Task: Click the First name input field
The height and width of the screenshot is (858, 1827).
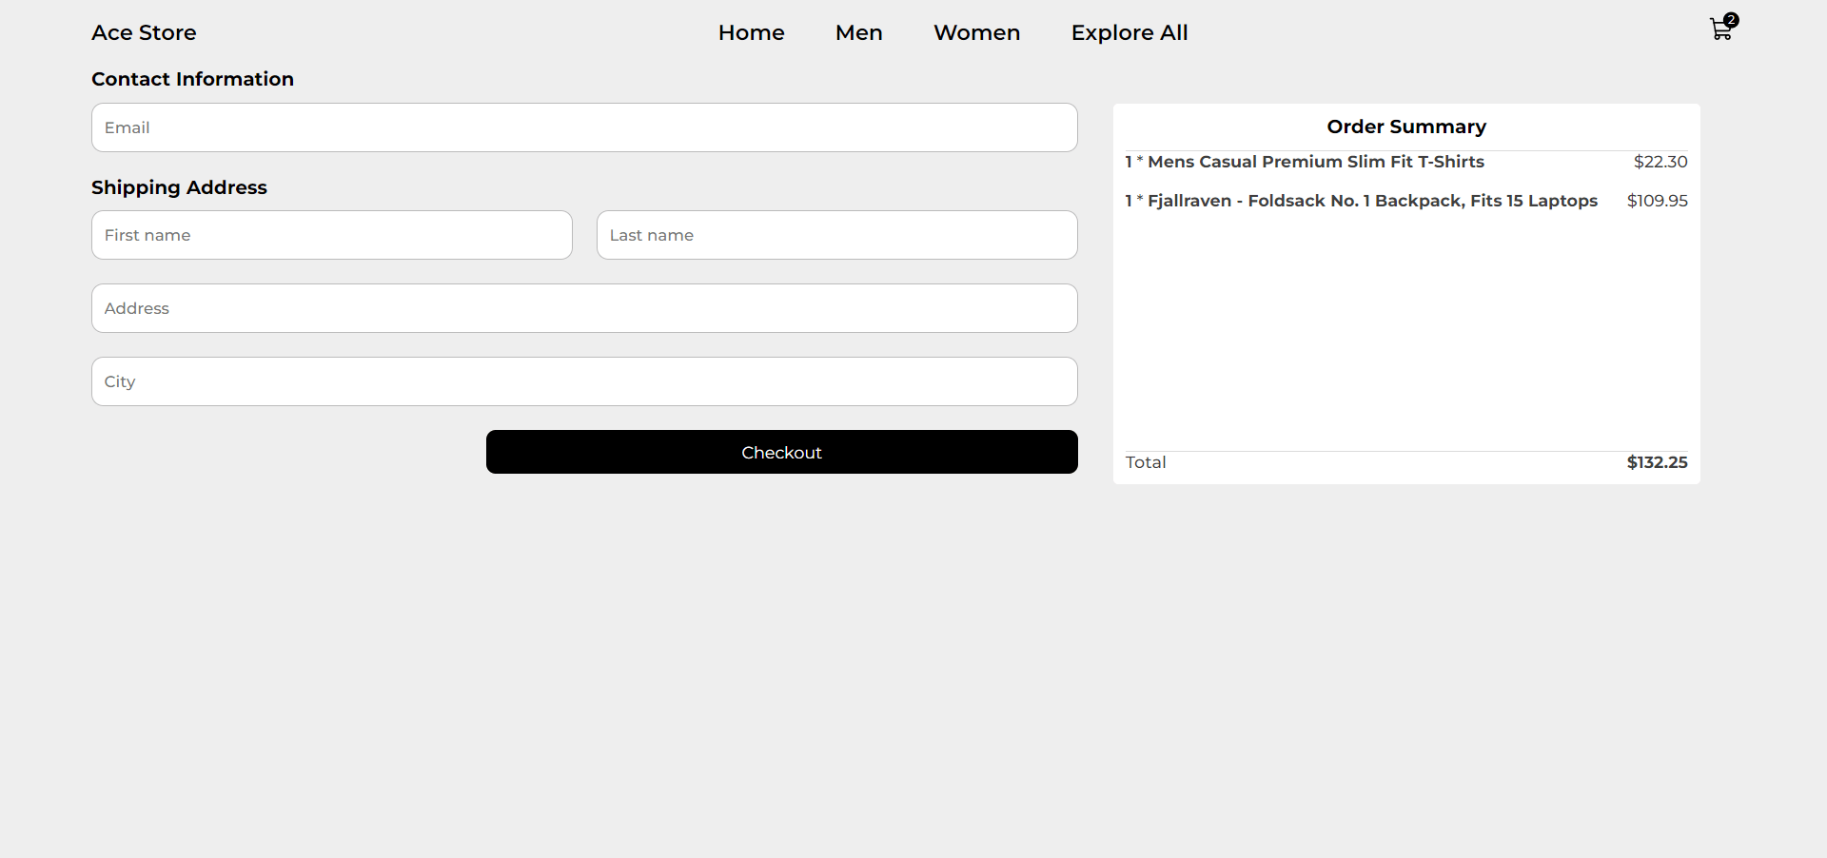Action: coord(331,235)
